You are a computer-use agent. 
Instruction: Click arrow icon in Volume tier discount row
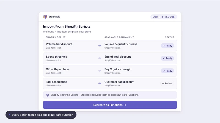[100, 46]
